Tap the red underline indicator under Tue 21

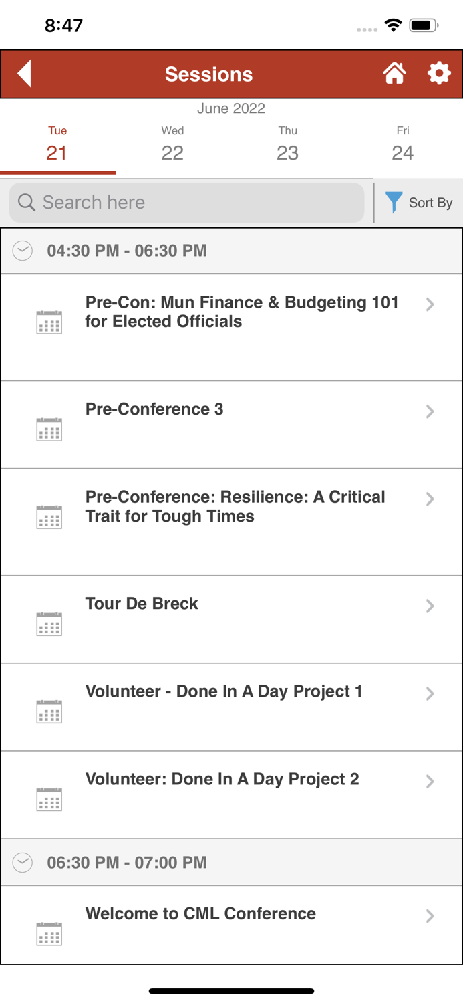point(57,172)
